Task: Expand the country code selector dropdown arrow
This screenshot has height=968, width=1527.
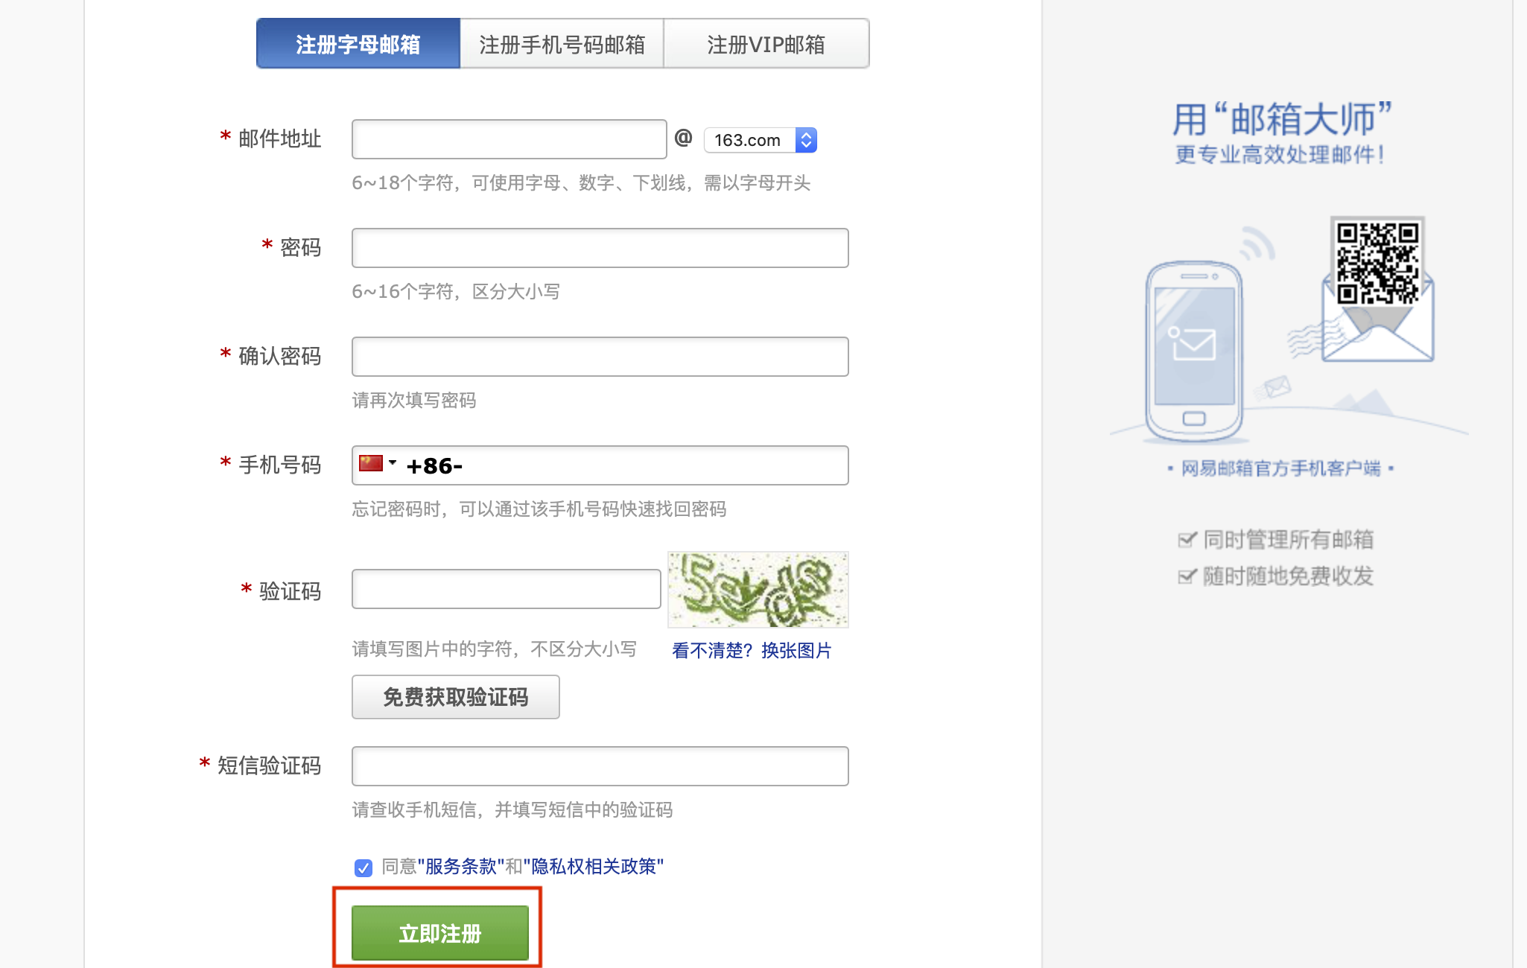Action: [x=393, y=463]
